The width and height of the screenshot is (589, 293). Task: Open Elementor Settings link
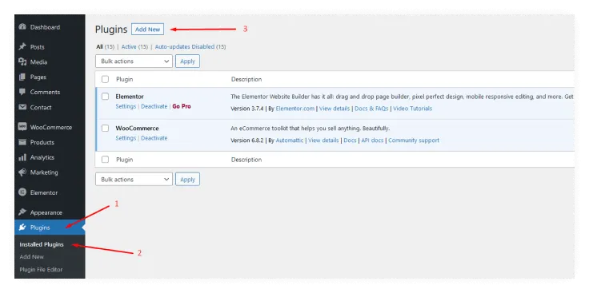click(x=126, y=106)
